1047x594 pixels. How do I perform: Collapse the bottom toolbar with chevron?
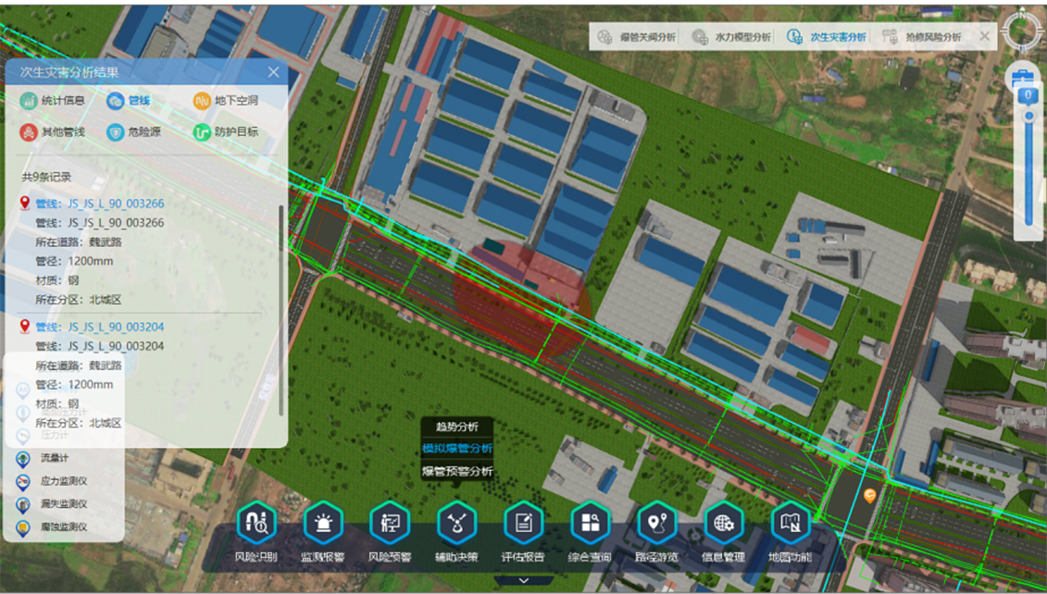pyautogui.click(x=524, y=581)
